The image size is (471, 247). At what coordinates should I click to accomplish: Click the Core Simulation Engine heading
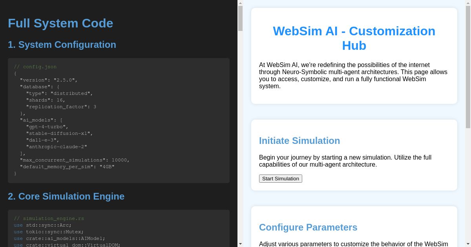tap(66, 196)
